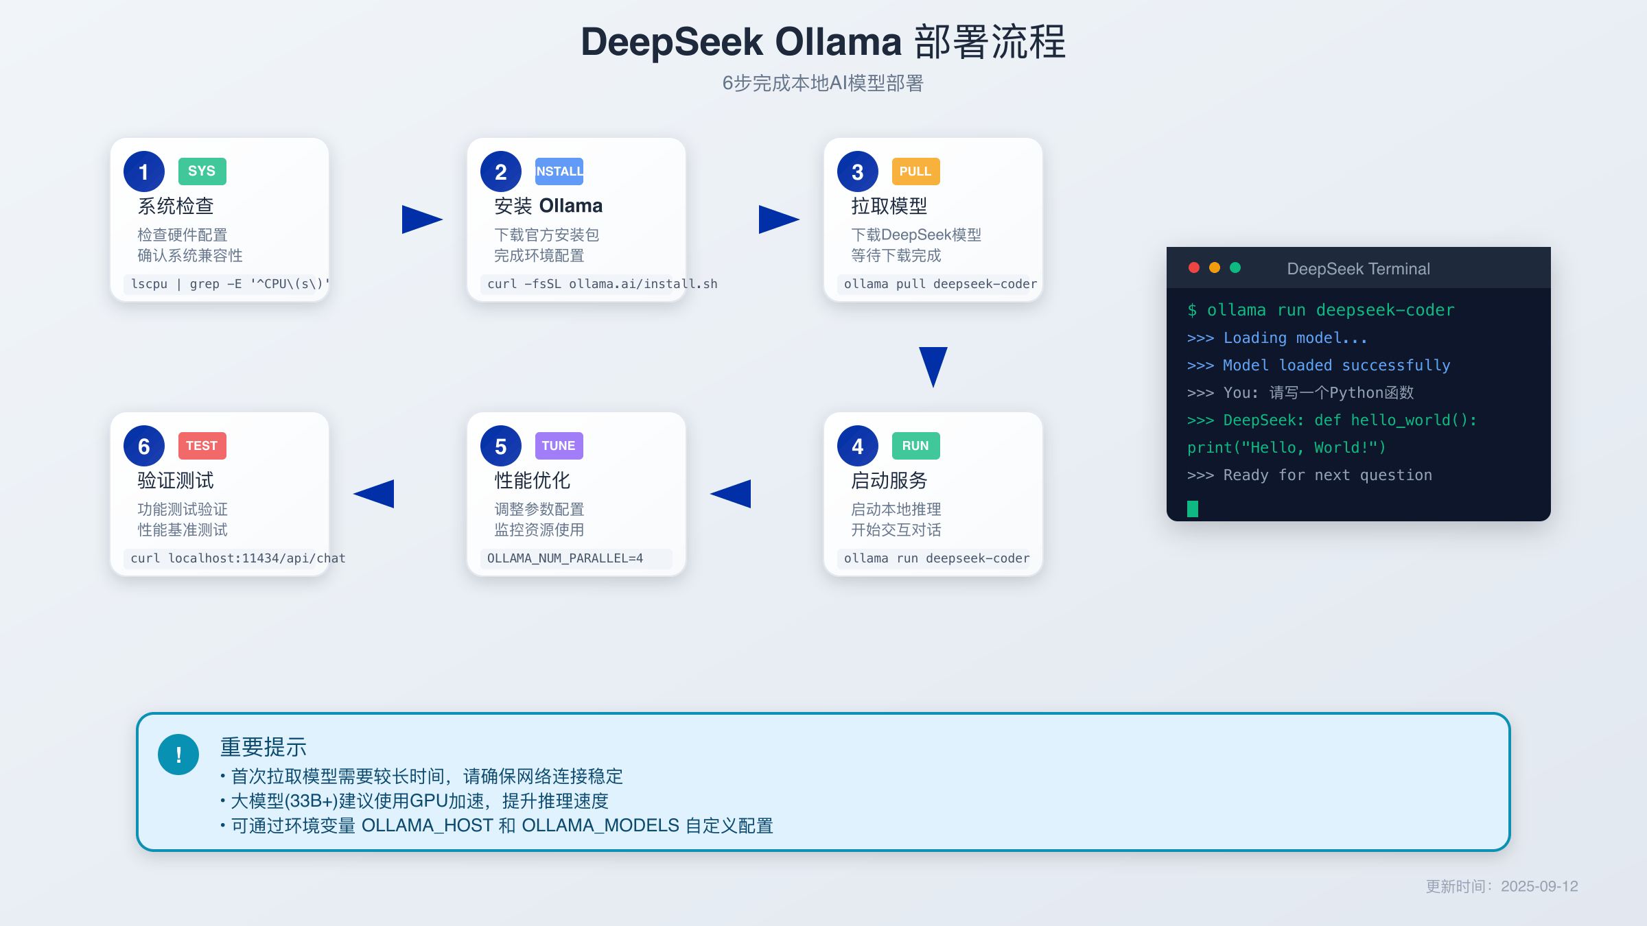Click the red TEST badge
The image size is (1647, 926).
(202, 446)
